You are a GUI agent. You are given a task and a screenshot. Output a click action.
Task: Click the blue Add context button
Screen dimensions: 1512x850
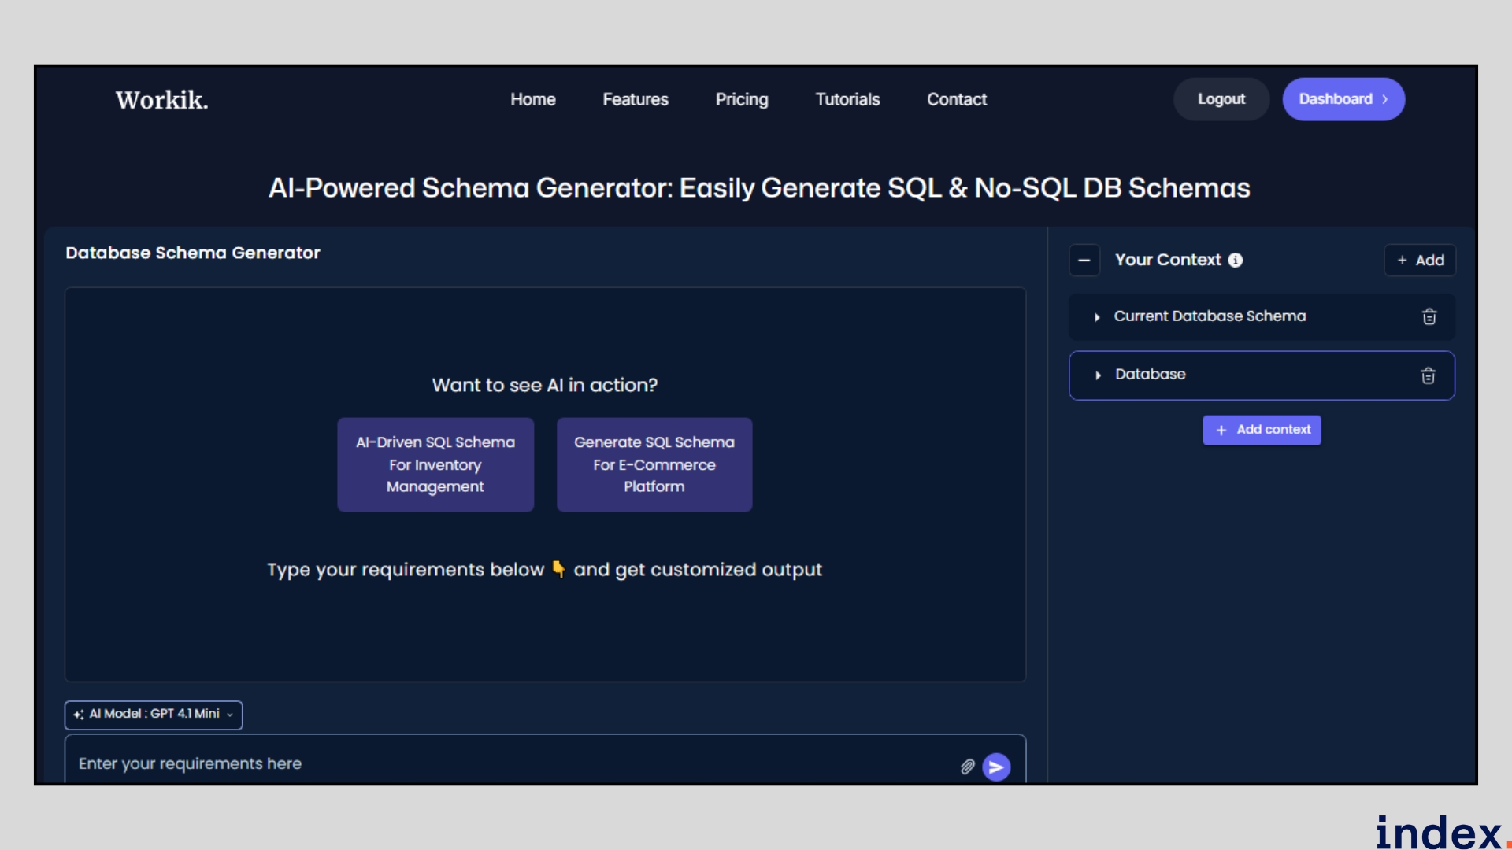[1262, 430]
